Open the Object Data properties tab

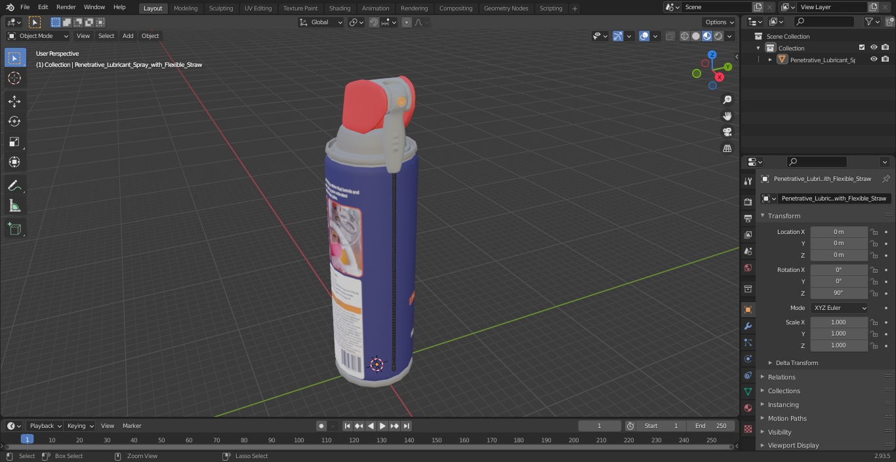(748, 391)
